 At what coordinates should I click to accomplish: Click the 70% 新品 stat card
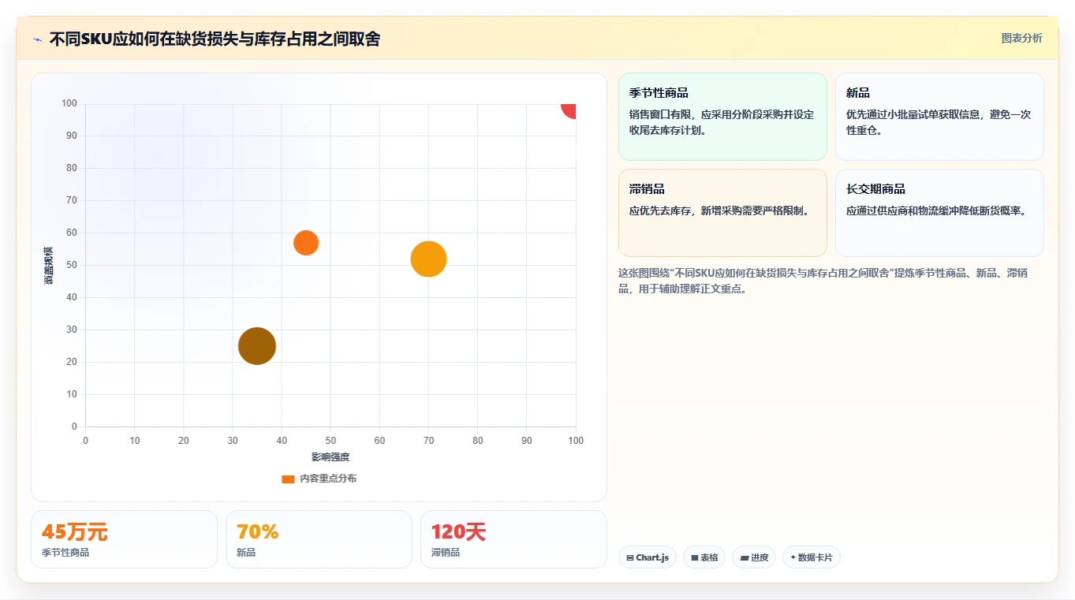pos(319,539)
